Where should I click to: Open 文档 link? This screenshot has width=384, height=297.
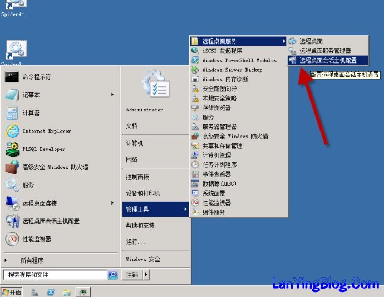[x=132, y=126]
